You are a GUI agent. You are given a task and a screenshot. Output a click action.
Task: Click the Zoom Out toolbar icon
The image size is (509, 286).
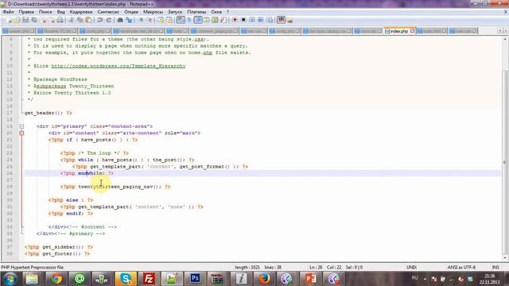pyautogui.click(x=150, y=20)
